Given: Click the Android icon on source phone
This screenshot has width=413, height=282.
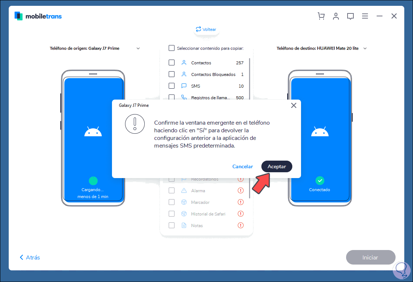Looking at the screenshot, I should pos(93,132).
